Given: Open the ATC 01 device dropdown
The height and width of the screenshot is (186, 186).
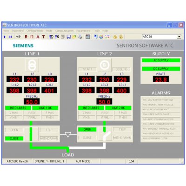Looking at the screenshot, I should [x=179, y=37].
